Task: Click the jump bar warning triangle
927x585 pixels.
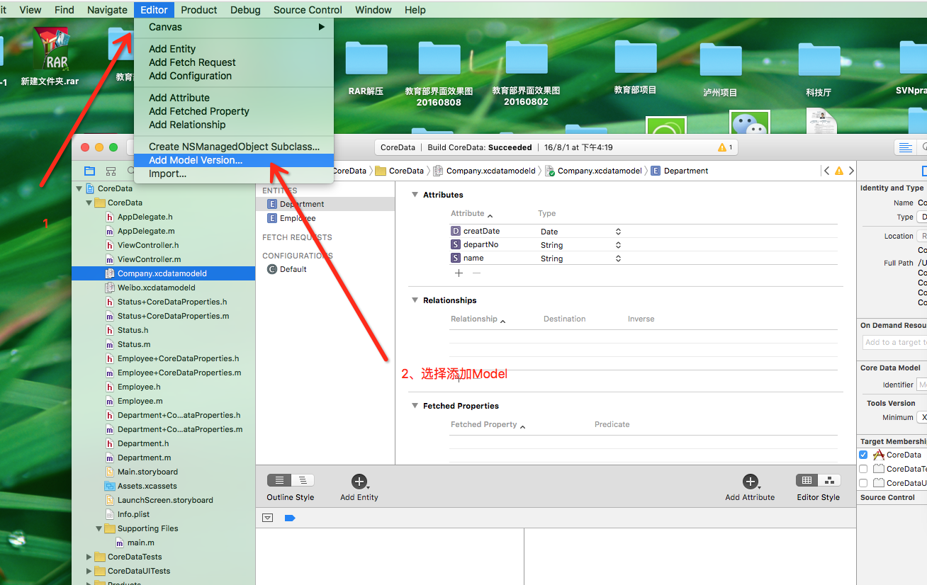Action: click(x=839, y=171)
